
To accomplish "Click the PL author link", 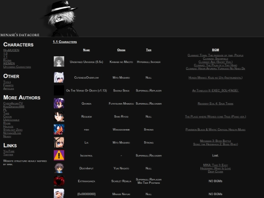I will pyautogui.click(x=5, y=110).
